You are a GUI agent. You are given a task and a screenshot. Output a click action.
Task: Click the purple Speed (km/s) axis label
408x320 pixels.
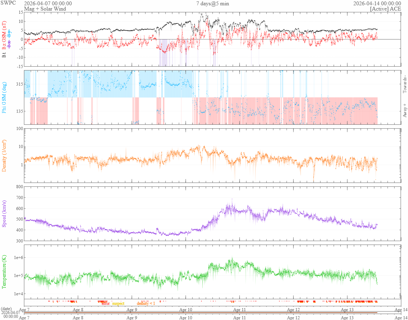[4, 214]
